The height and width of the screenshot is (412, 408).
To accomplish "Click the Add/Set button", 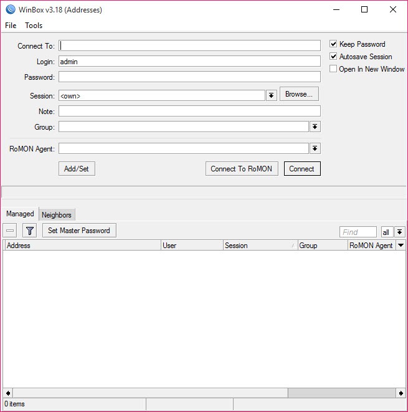I will (77, 169).
